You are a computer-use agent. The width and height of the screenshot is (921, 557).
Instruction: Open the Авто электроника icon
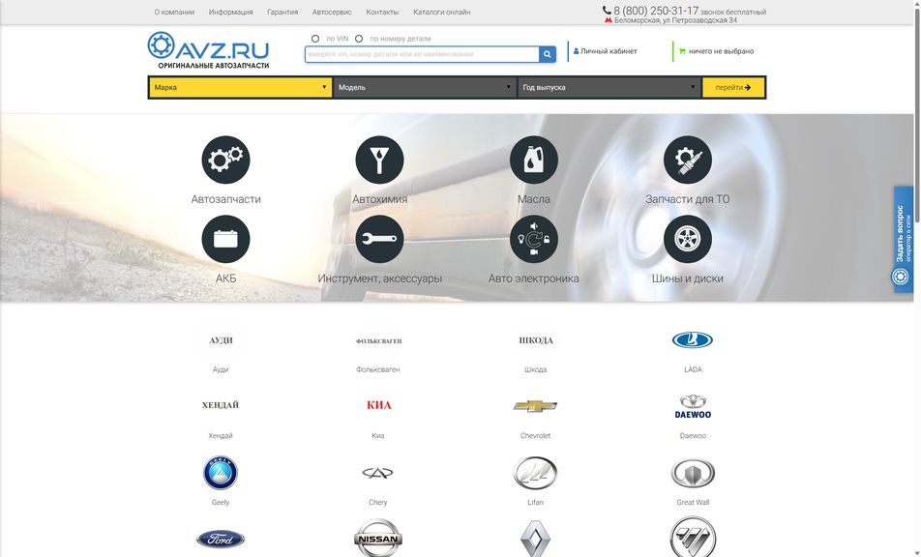point(533,239)
